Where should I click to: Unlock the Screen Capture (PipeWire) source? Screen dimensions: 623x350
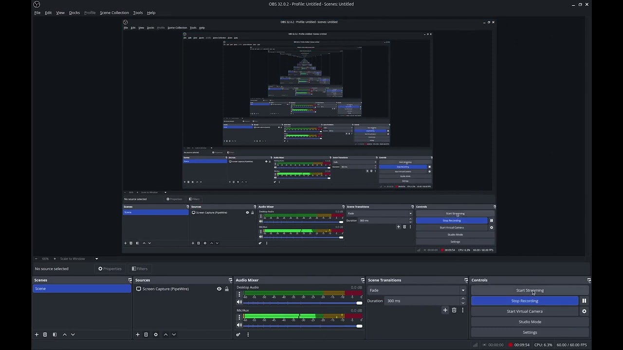coord(227,289)
